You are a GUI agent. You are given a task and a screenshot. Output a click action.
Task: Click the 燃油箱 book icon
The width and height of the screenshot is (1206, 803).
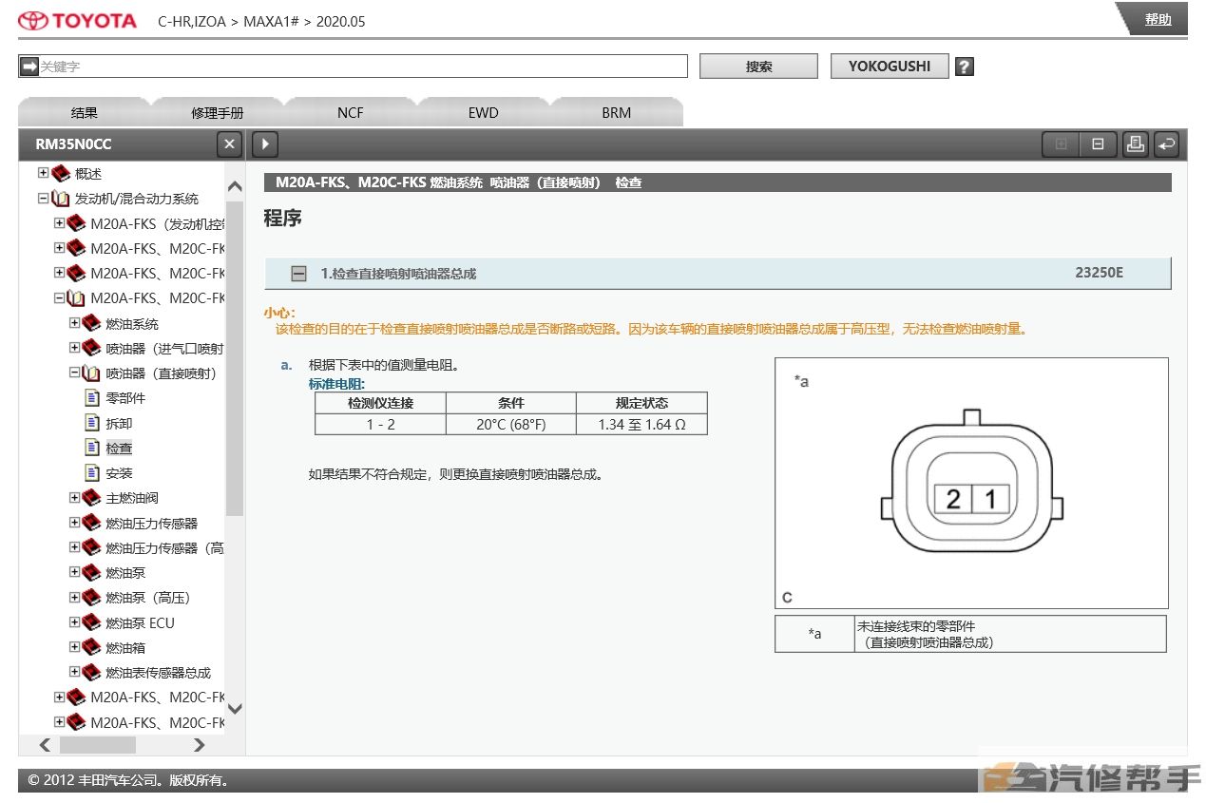(x=92, y=646)
